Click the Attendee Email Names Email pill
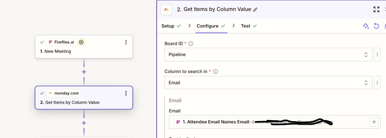The image size is (386, 138). [254, 122]
